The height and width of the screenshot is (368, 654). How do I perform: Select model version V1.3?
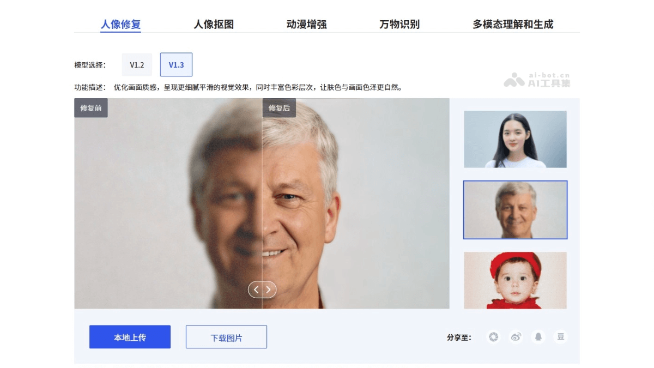176,65
